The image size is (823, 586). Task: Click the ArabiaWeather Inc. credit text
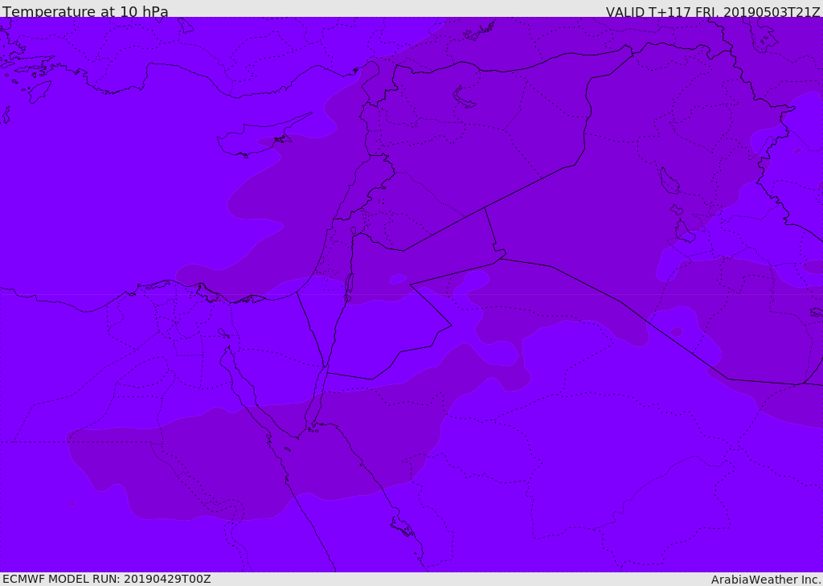point(766,579)
